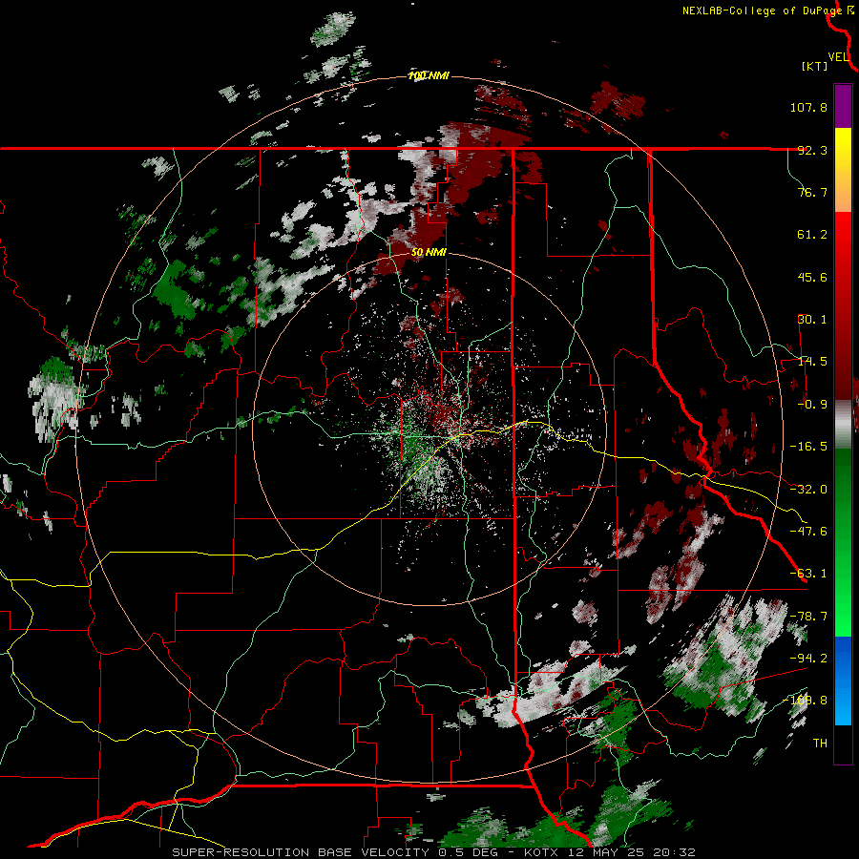Click the 92.3 scale value

tap(812, 150)
